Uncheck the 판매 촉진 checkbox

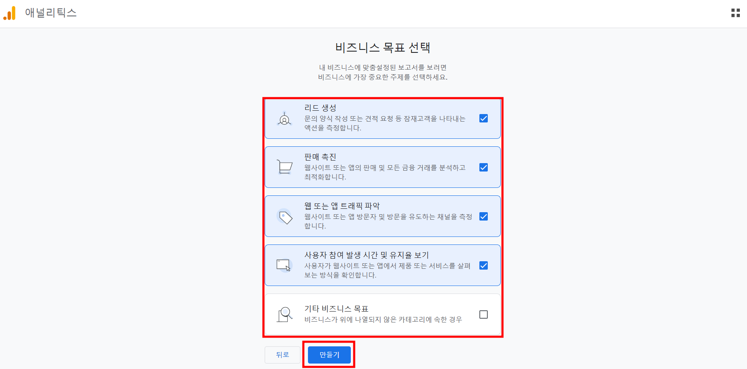click(x=484, y=167)
